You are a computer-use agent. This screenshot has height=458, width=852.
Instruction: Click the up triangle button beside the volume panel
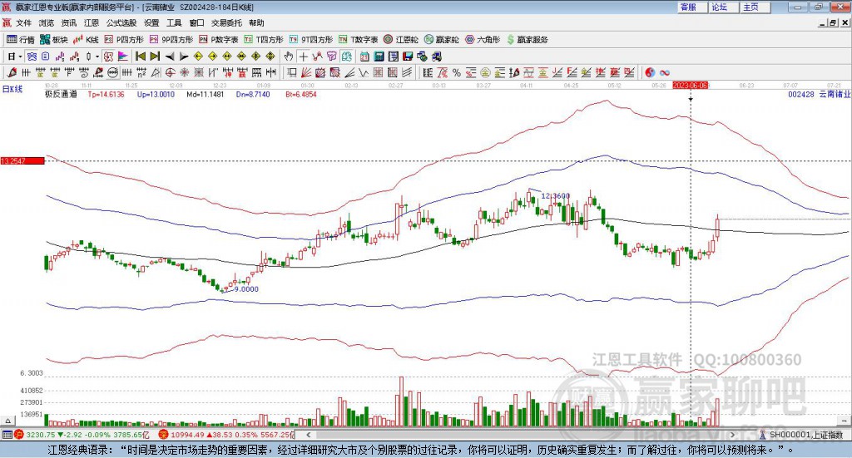pyautogui.click(x=7, y=421)
